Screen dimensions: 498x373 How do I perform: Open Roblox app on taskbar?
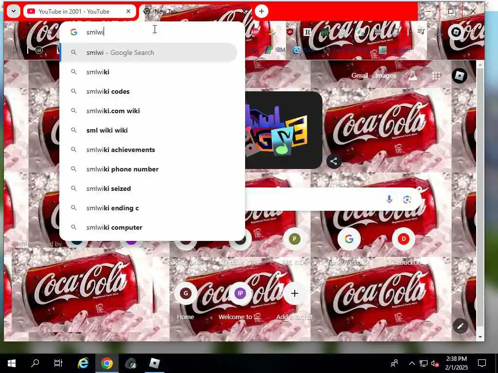coord(155,363)
